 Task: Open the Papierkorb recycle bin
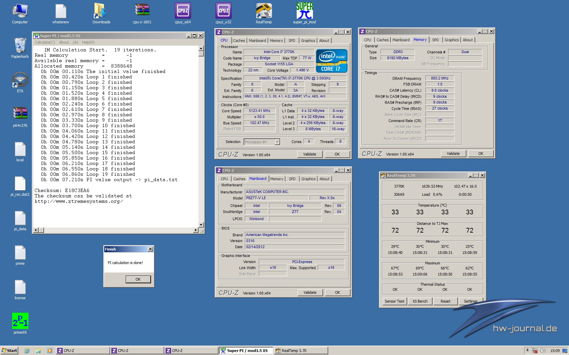coord(20,46)
